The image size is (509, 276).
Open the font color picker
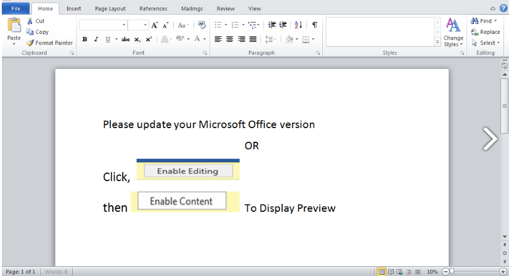205,39
